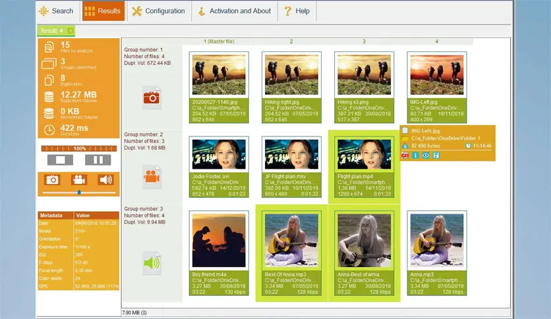Image resolution: width=551 pixels, height=319 pixels.
Task: Click the Duplicates count icon
Action: click(49, 80)
